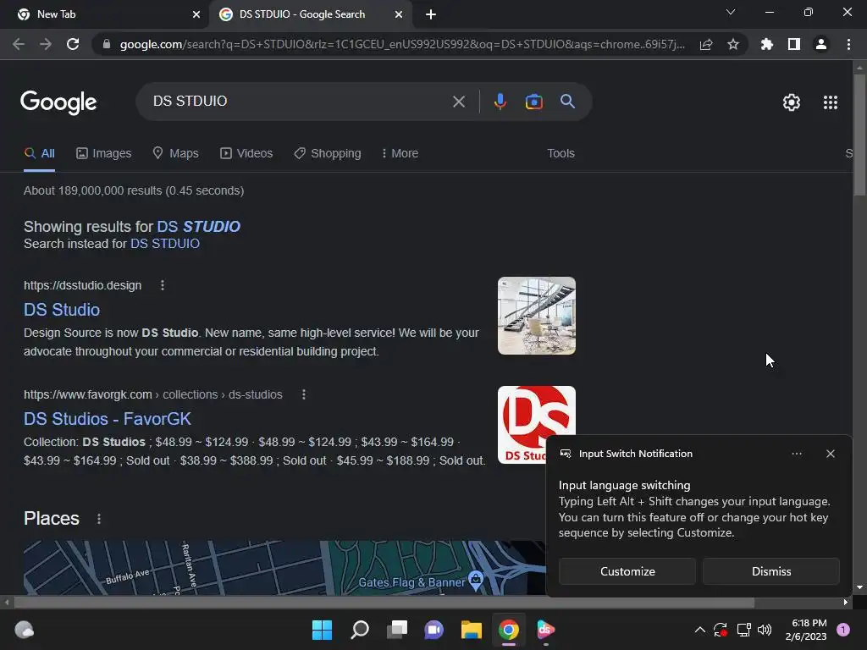This screenshot has width=867, height=650.
Task: Open a new browser tab
Action: click(431, 14)
